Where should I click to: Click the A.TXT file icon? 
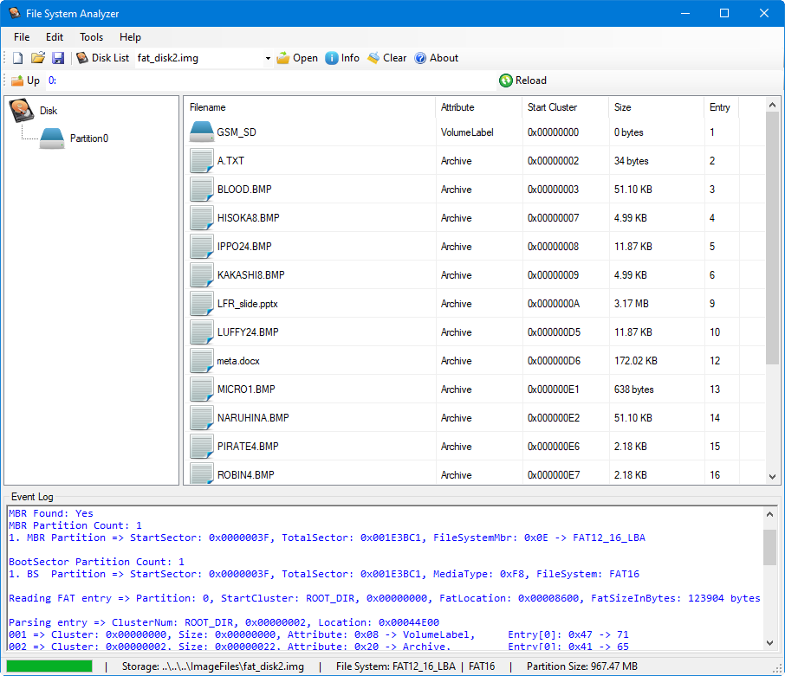click(202, 160)
